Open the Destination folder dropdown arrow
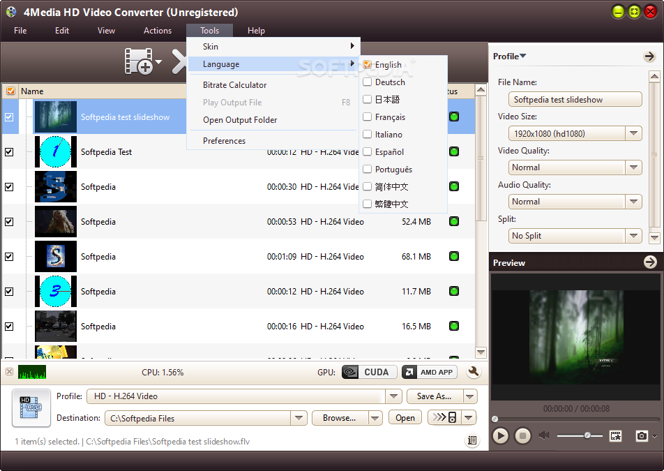 click(299, 418)
